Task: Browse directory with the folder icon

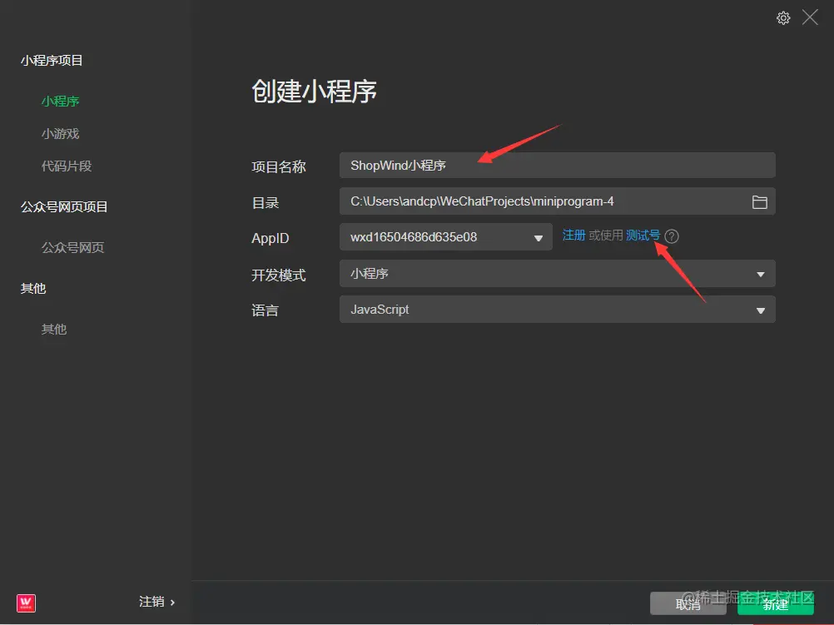Action: (x=760, y=201)
